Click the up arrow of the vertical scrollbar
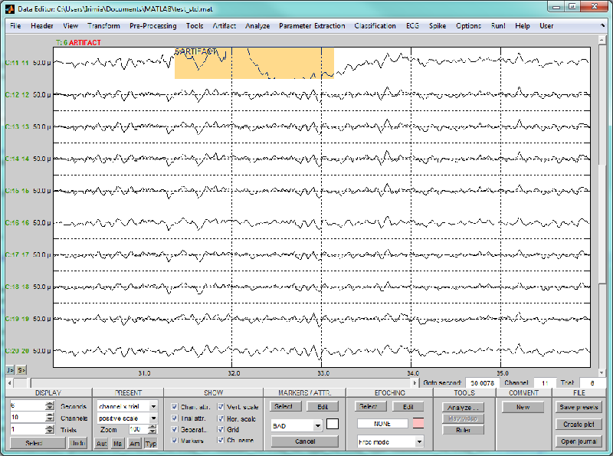Image resolution: width=613 pixels, height=456 pixels. click(x=602, y=40)
